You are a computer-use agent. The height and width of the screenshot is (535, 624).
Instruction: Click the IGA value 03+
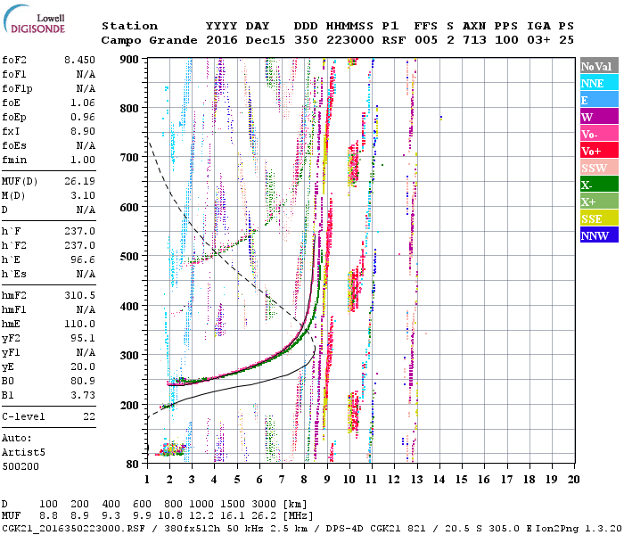click(x=538, y=40)
